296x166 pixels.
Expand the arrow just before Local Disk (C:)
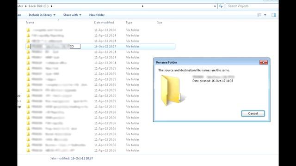coord(26,6)
